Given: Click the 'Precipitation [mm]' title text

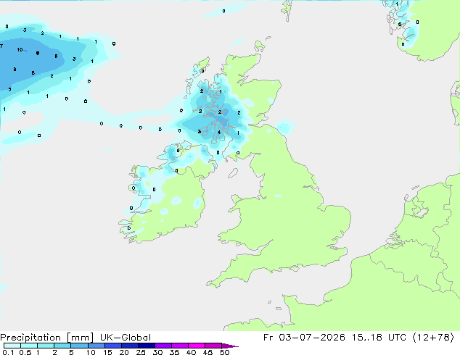Looking at the screenshot, I should tap(46, 338).
